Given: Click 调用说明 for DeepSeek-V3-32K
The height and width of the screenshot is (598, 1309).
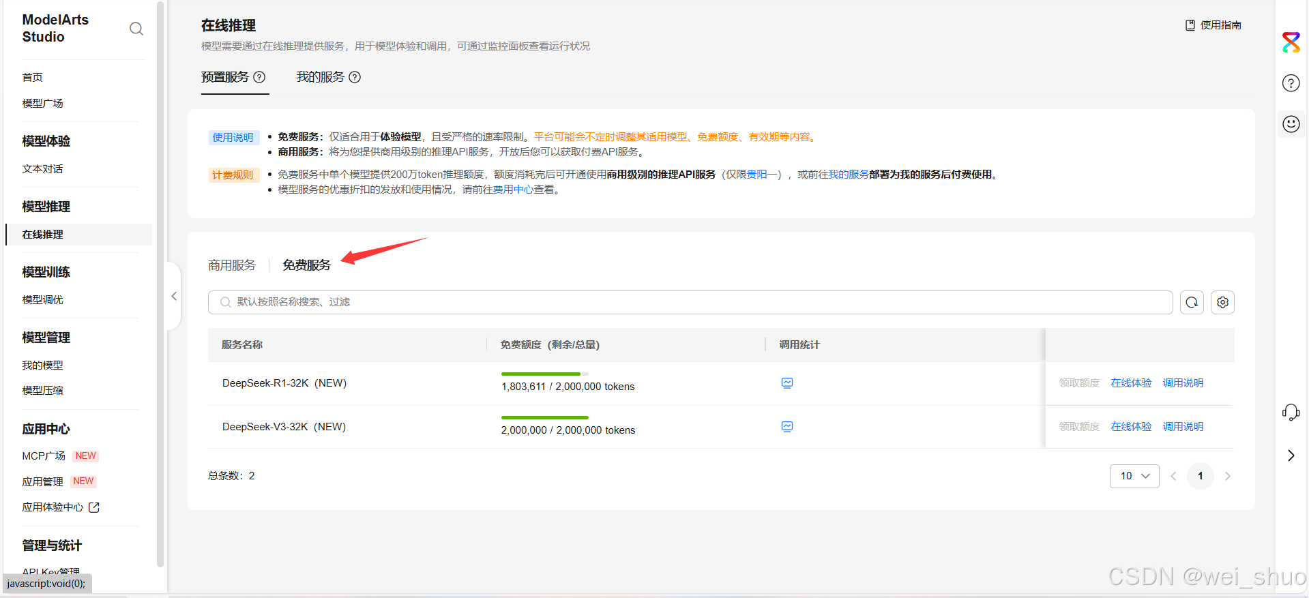Looking at the screenshot, I should [x=1183, y=427].
